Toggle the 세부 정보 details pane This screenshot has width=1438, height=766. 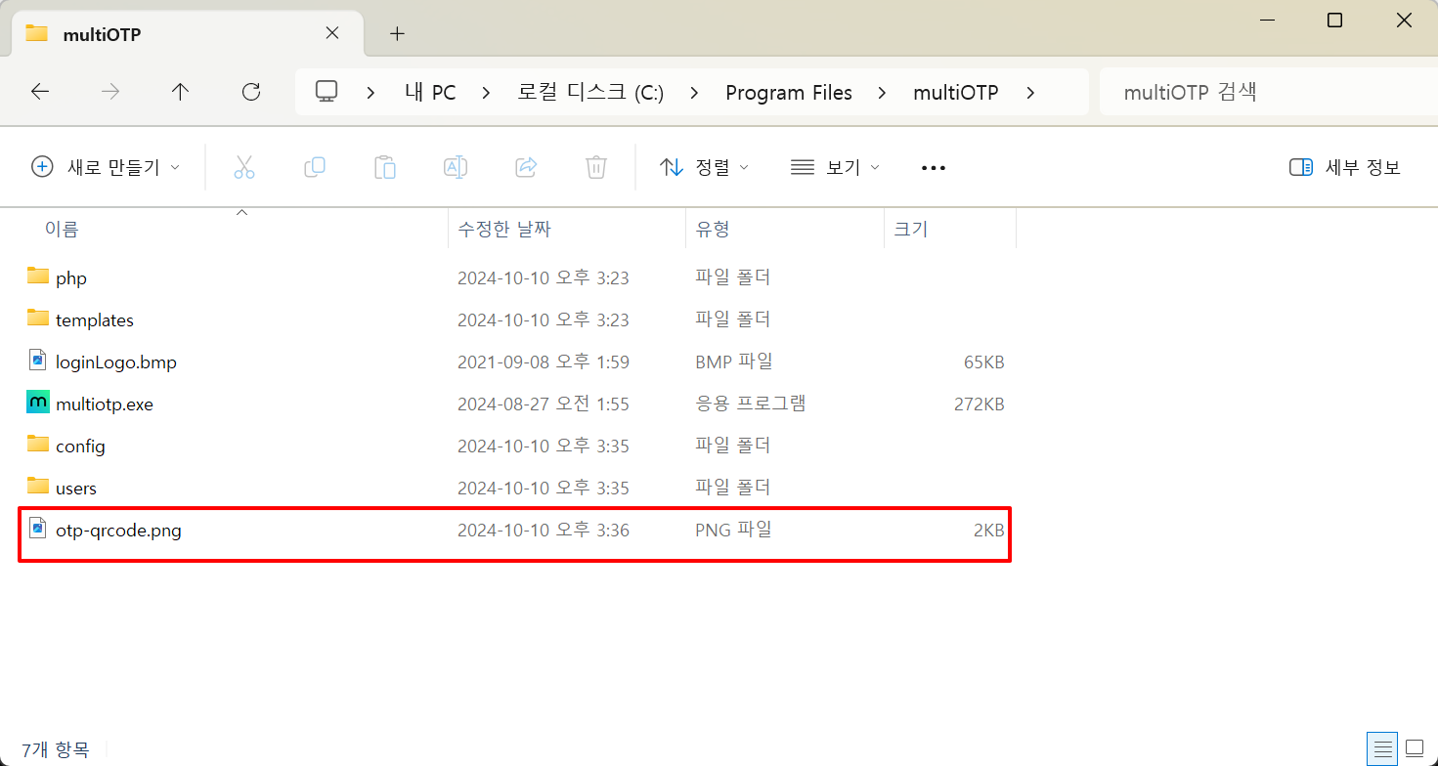(1345, 167)
